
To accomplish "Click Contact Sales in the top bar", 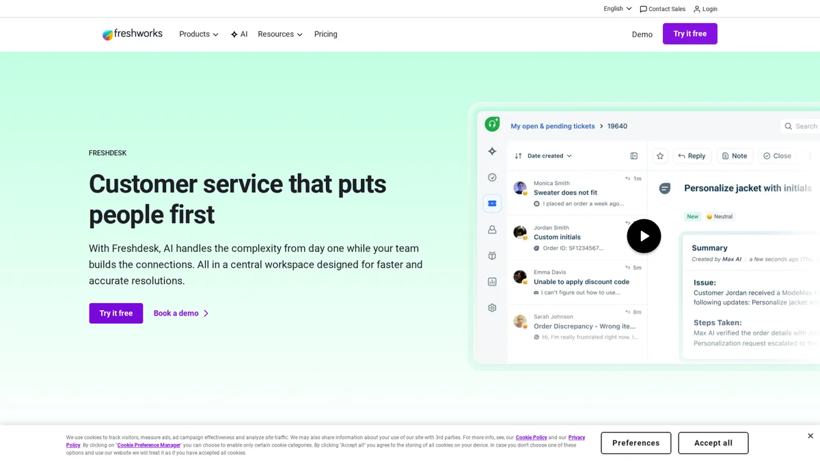I will 663,9.
